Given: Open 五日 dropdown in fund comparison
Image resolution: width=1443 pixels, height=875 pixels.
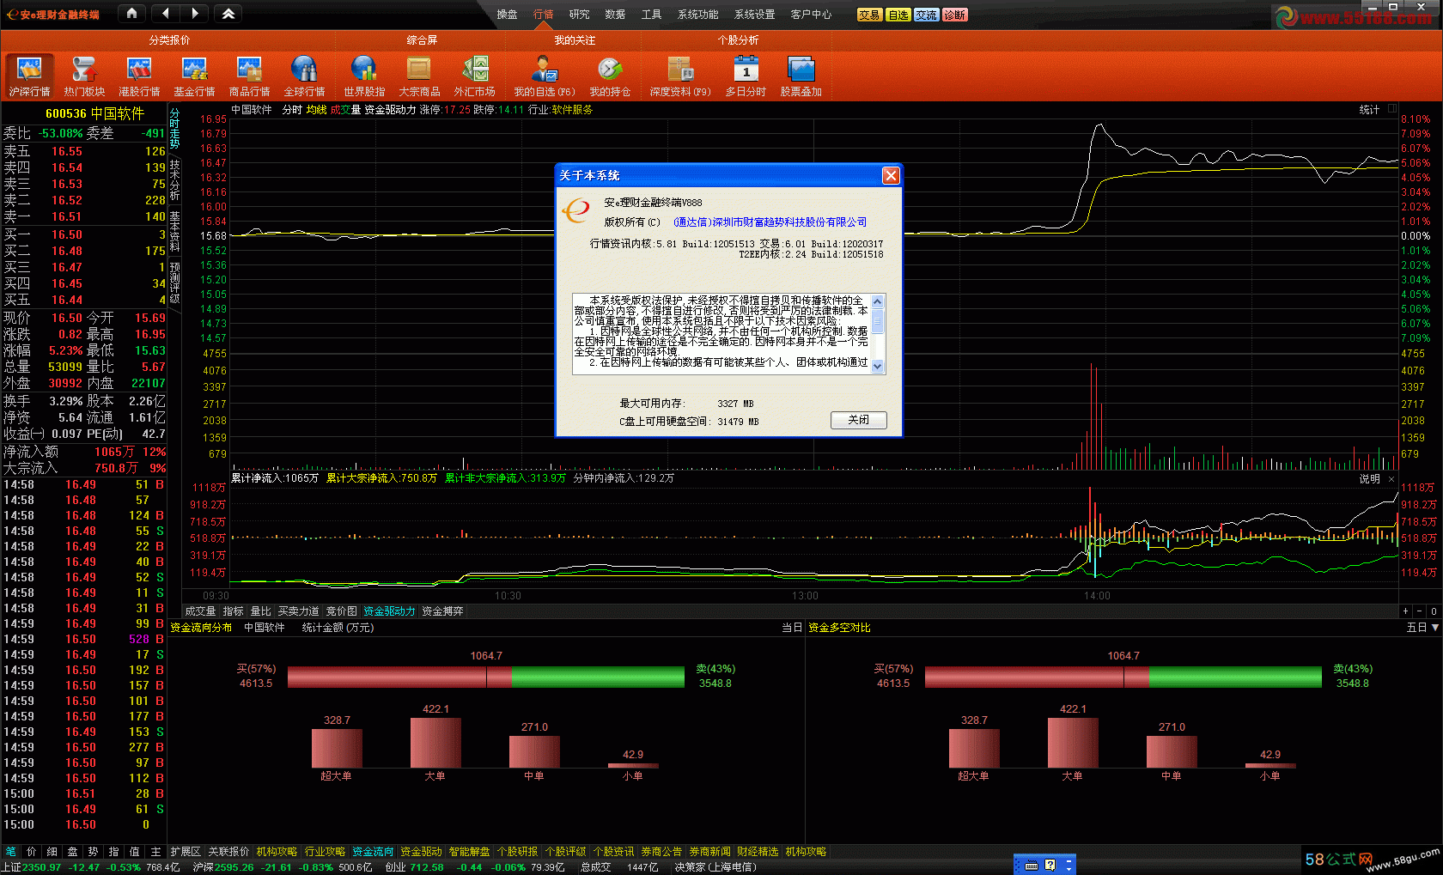Looking at the screenshot, I should click(1422, 628).
